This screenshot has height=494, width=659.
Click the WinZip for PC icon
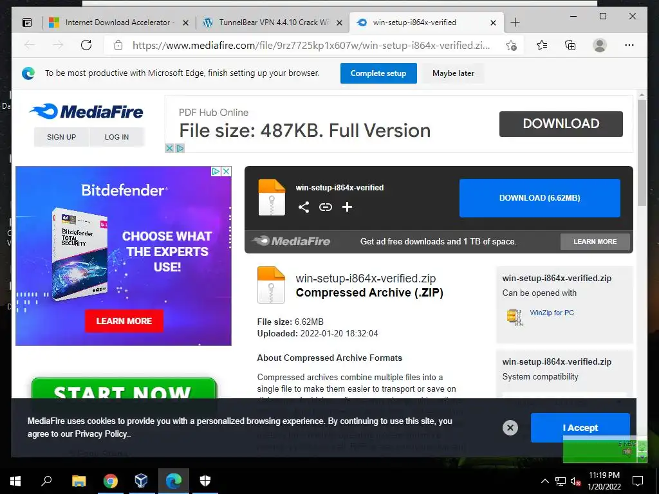(x=514, y=316)
